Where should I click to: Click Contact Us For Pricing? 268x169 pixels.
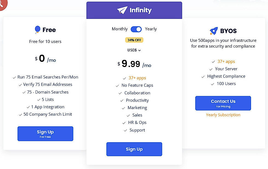point(223,103)
